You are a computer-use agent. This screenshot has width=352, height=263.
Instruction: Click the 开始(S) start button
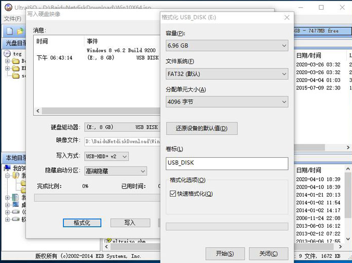click(225, 253)
